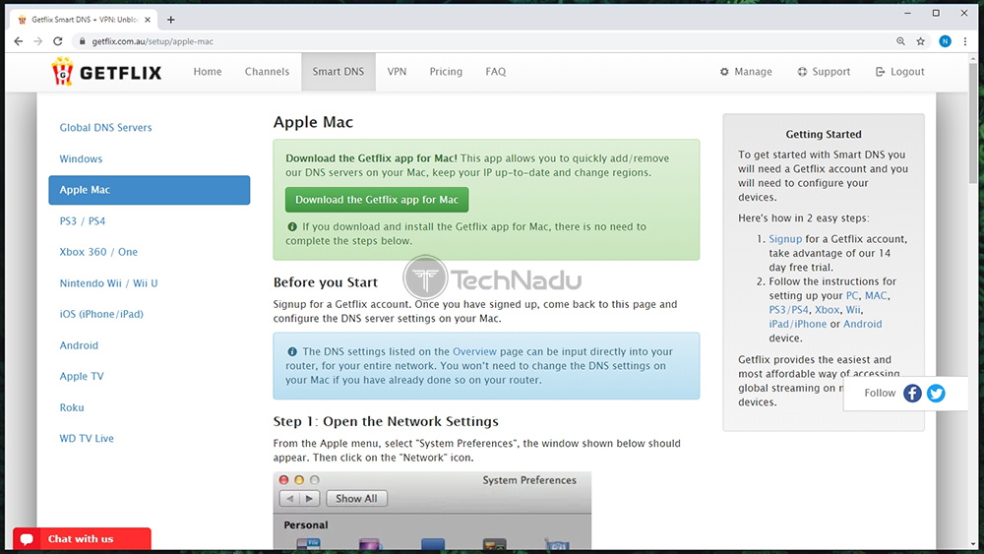984x554 pixels.
Task: Open the Support link
Action: click(824, 72)
